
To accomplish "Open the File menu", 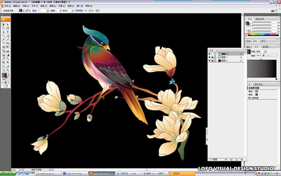I will 7,6.
